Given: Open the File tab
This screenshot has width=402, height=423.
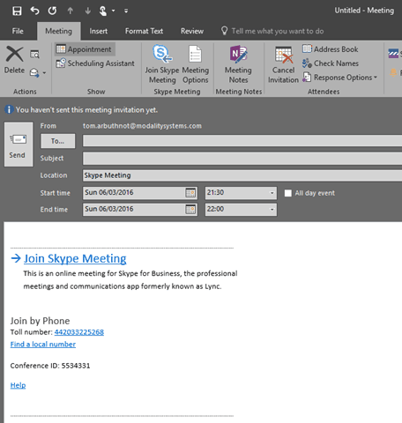Looking at the screenshot, I should click(x=18, y=31).
